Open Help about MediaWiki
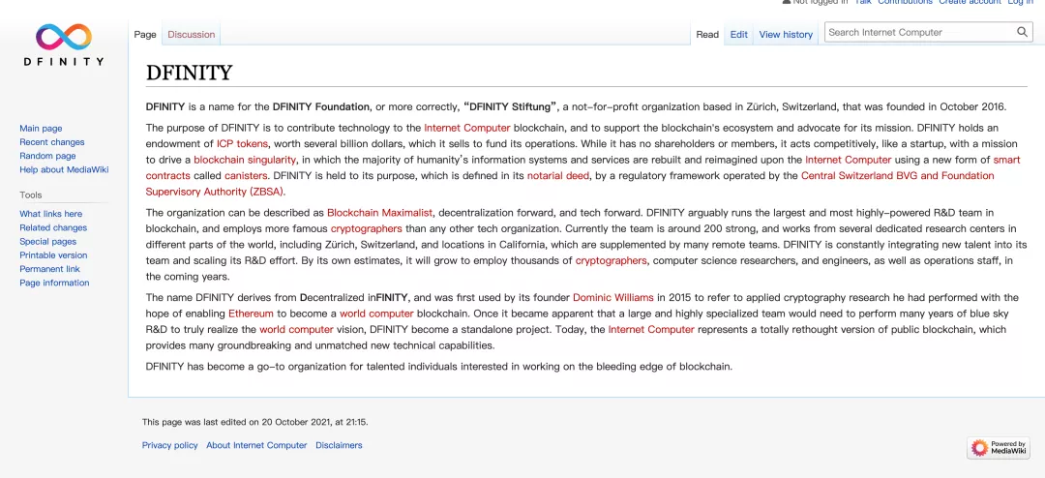 coord(64,169)
